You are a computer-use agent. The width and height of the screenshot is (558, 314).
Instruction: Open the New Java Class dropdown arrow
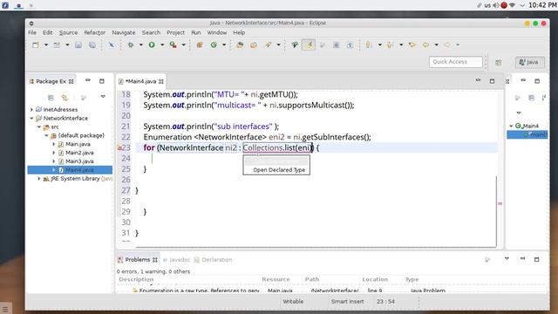click(224, 44)
